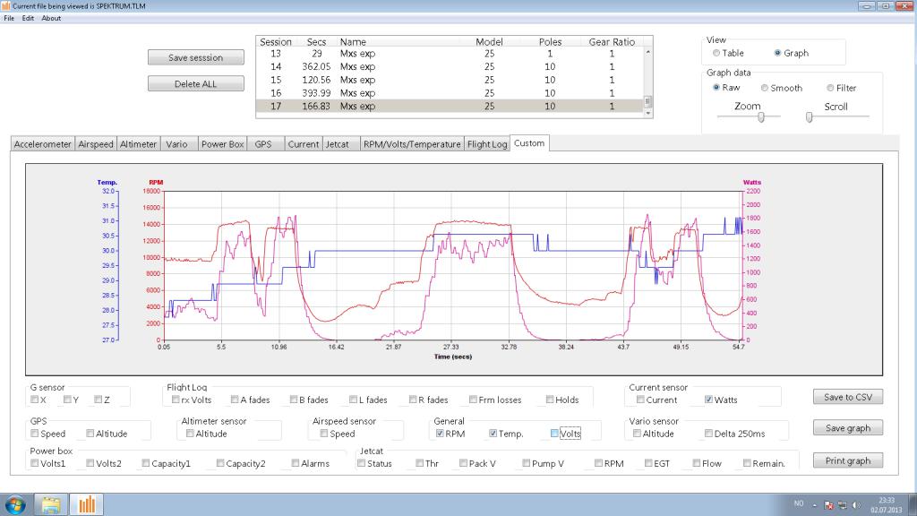Open the Windows Start menu
The height and width of the screenshot is (516, 917).
(x=17, y=504)
